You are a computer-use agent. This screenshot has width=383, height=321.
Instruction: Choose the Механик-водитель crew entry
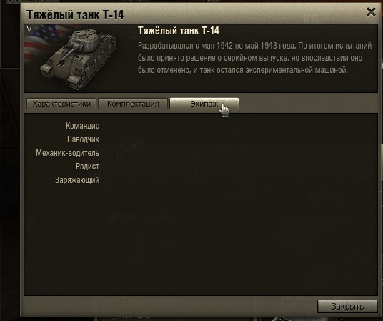67,153
